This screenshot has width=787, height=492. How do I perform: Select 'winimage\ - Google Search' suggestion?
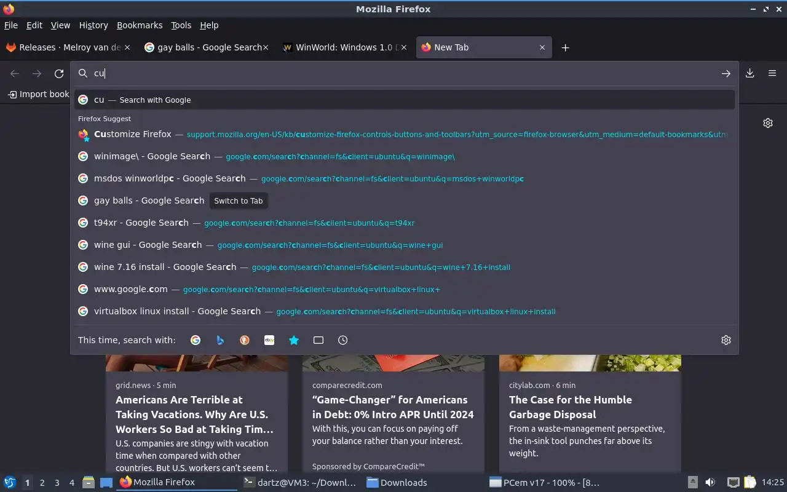405,156
